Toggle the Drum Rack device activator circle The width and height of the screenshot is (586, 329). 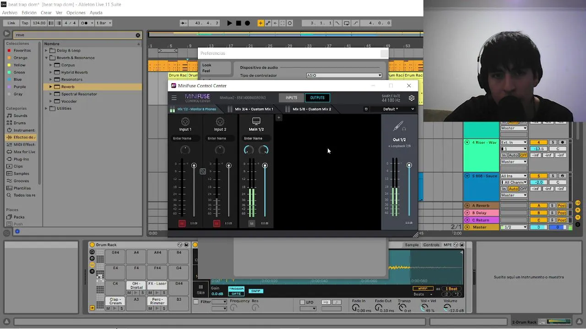[x=92, y=245]
